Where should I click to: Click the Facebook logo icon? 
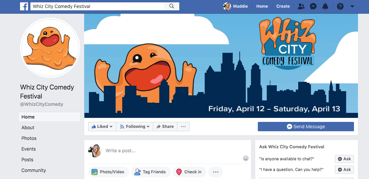[x=24, y=6]
